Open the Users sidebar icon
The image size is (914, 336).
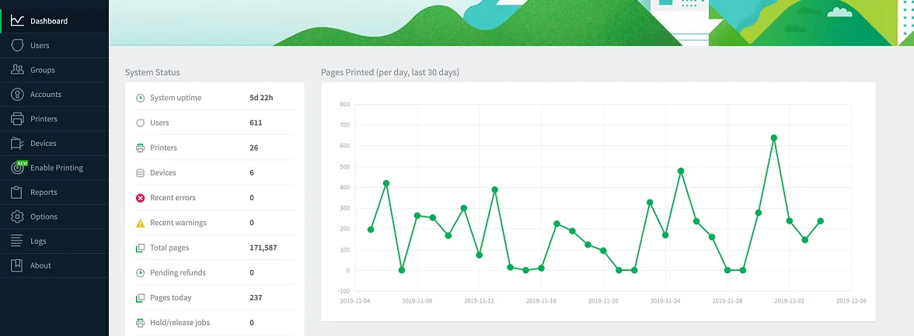[17, 45]
